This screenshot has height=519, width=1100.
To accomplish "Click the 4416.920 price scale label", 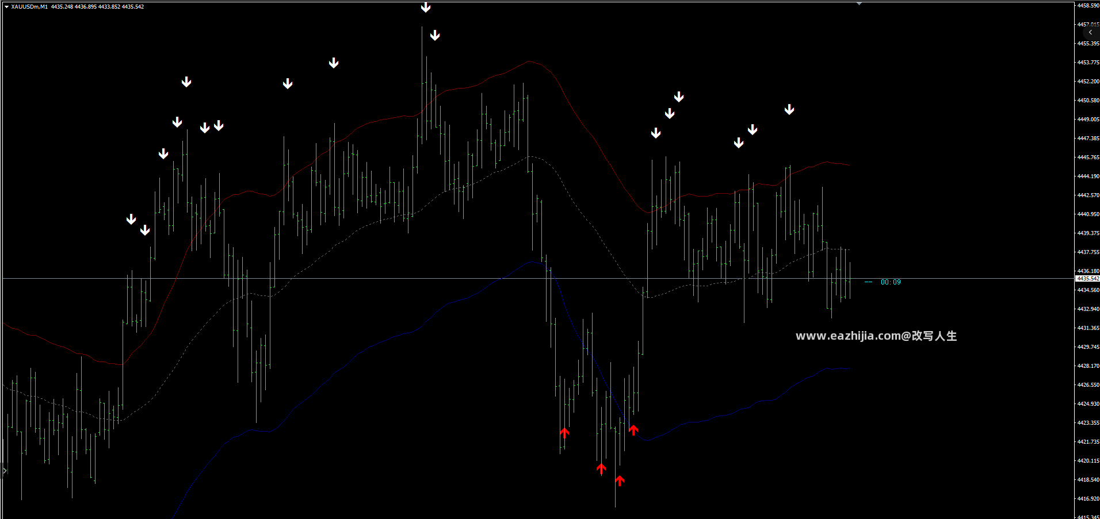I will pos(1088,499).
